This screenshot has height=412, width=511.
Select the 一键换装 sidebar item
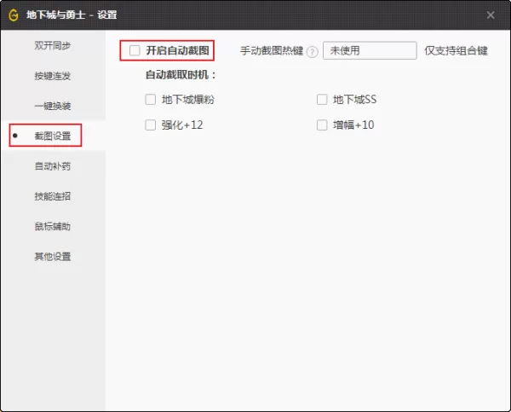coord(53,106)
